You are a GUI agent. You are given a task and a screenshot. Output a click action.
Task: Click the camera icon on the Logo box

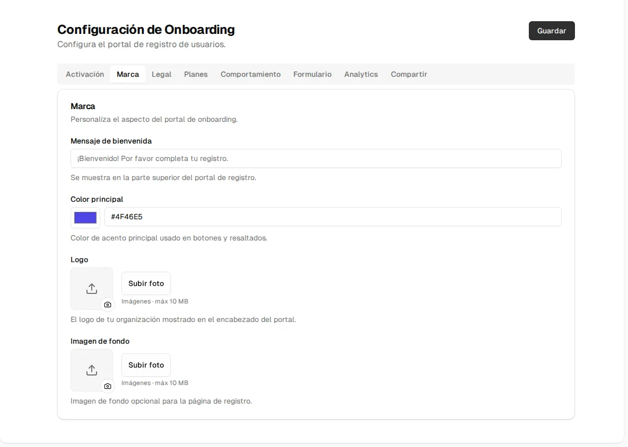coord(107,305)
